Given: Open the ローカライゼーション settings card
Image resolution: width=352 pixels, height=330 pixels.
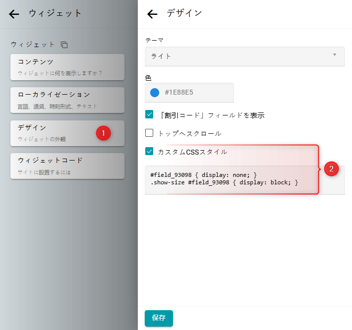Looking at the screenshot, I should [67, 100].
